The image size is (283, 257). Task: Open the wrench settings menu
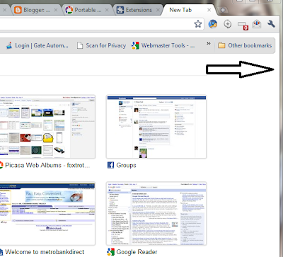click(x=271, y=24)
